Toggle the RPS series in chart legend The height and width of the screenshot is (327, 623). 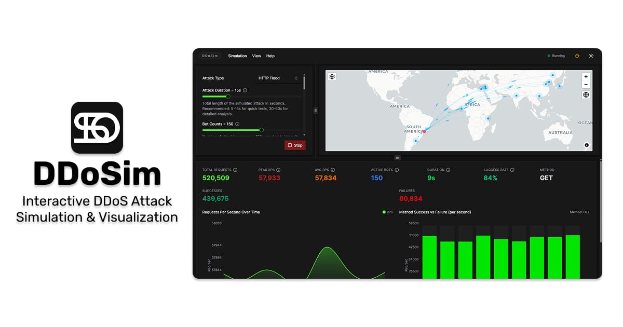click(x=387, y=212)
